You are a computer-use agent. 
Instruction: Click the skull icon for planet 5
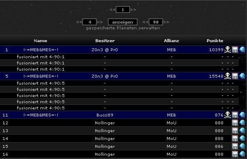click(228, 76)
